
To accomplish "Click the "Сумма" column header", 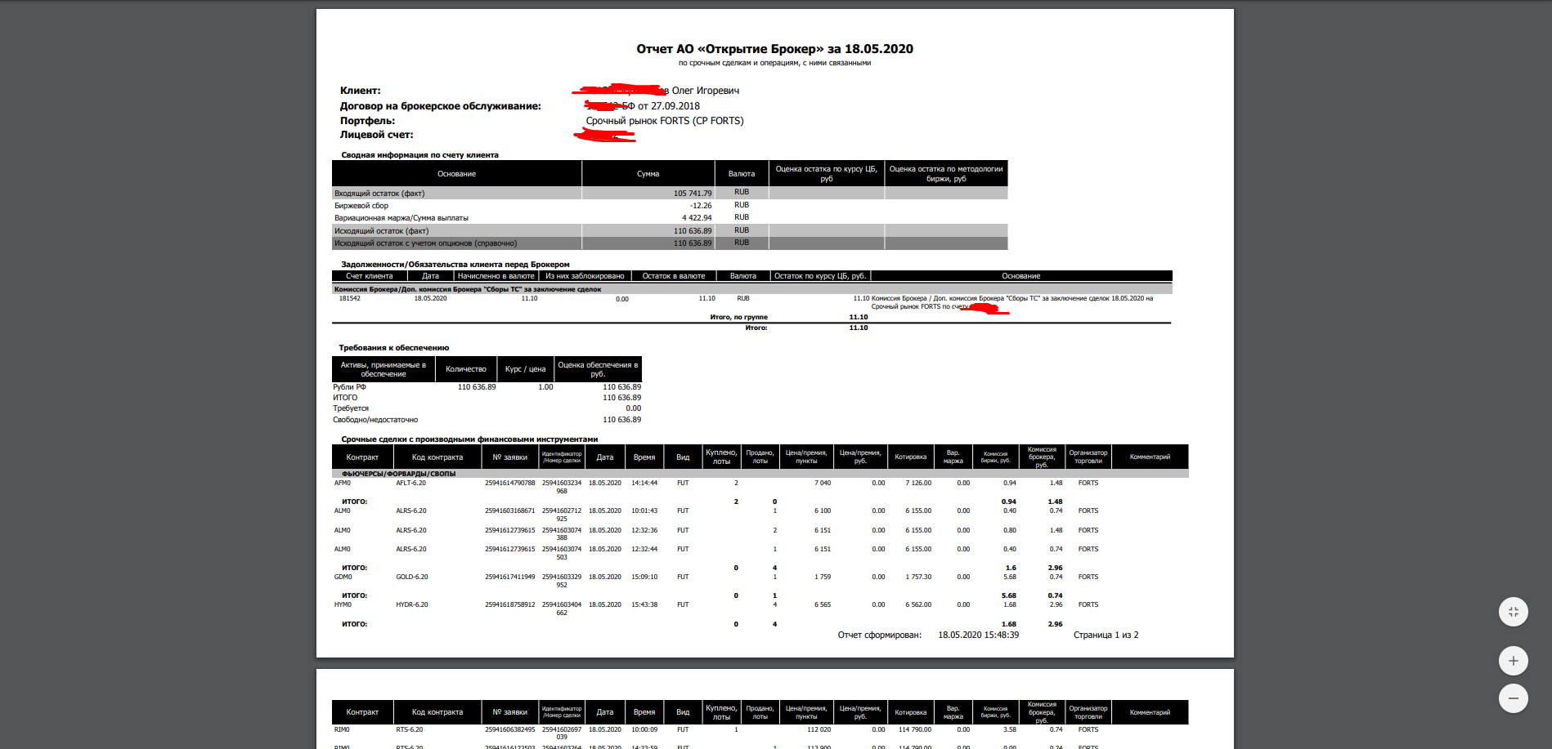I will [x=648, y=174].
